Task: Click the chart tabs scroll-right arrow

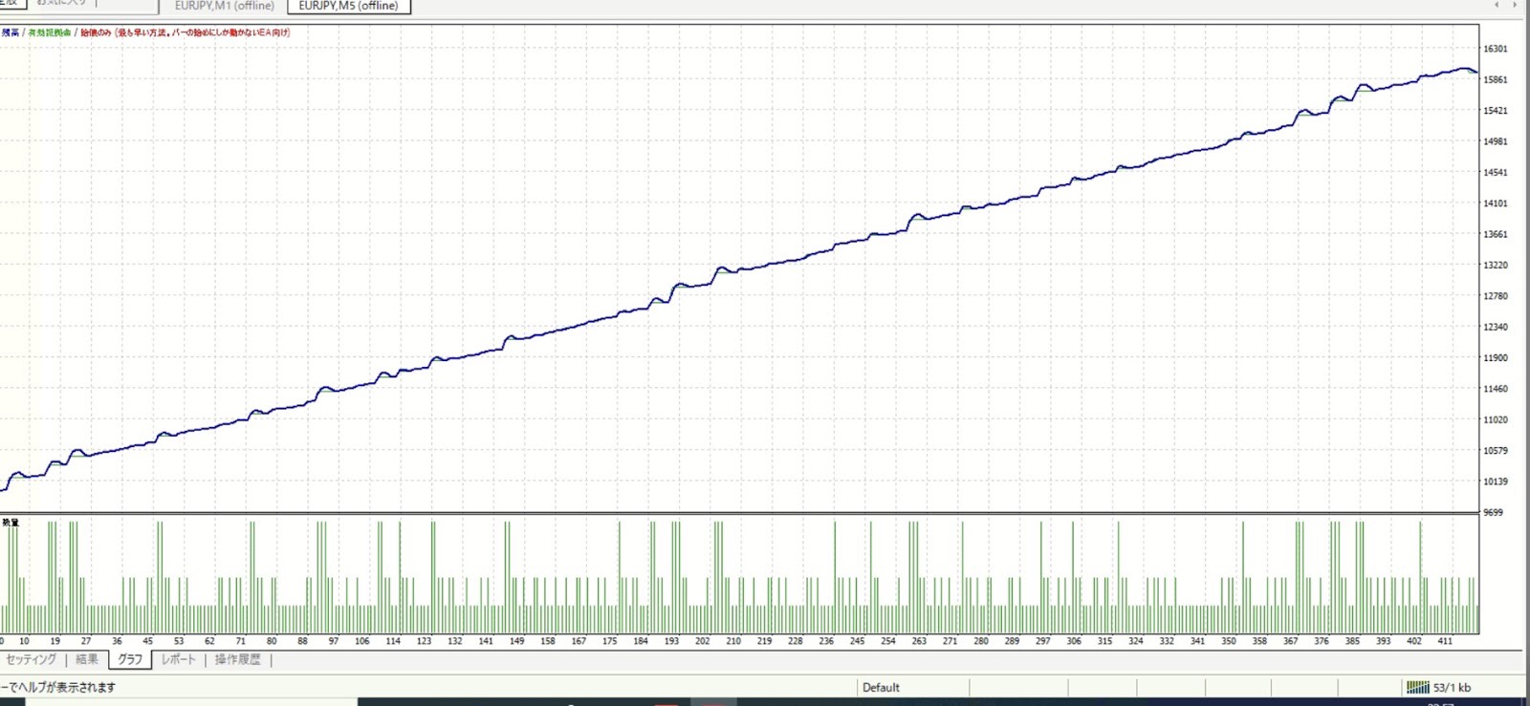Action: pos(1514,6)
